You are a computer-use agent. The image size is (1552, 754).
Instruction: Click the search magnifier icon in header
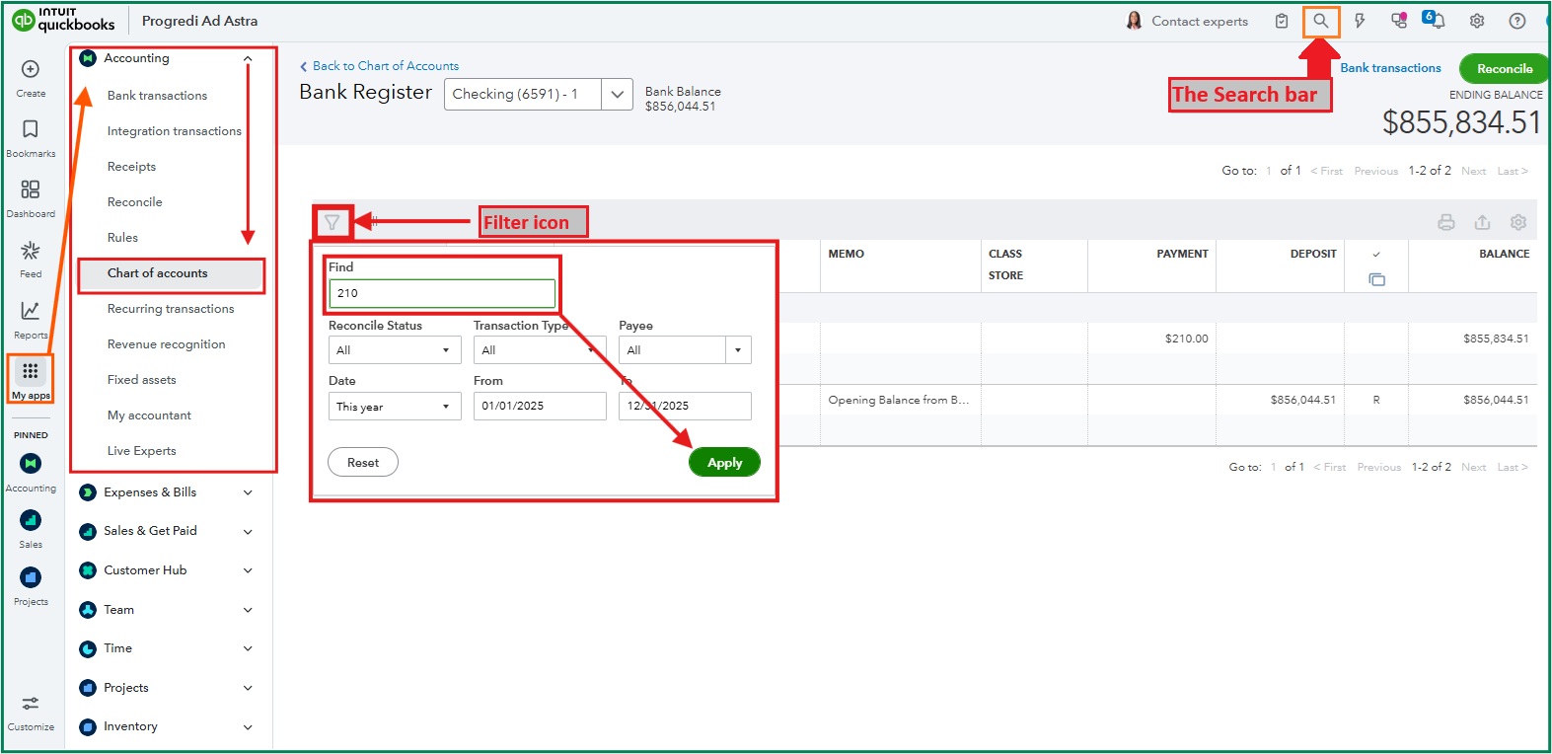(x=1320, y=21)
